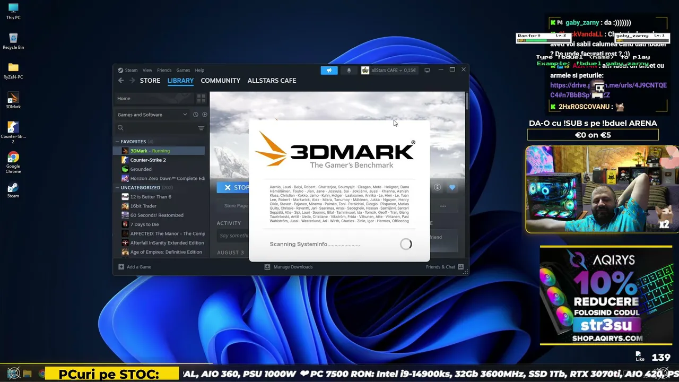
Task: Click Add a Game
Action: point(135,267)
